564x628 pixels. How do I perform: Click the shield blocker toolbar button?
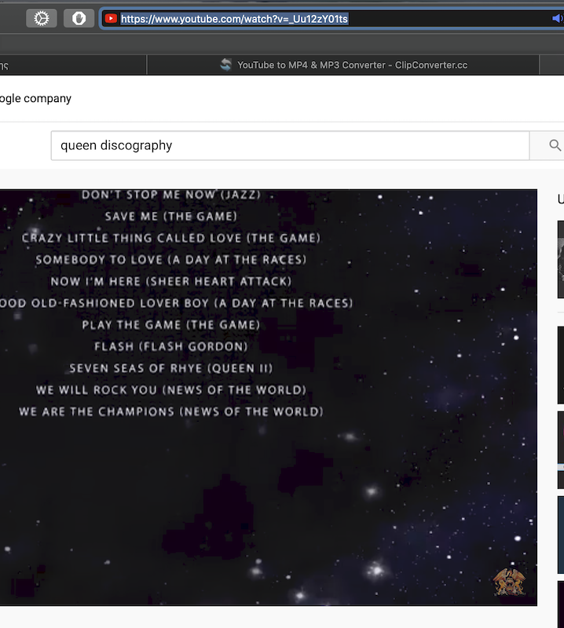tap(79, 18)
